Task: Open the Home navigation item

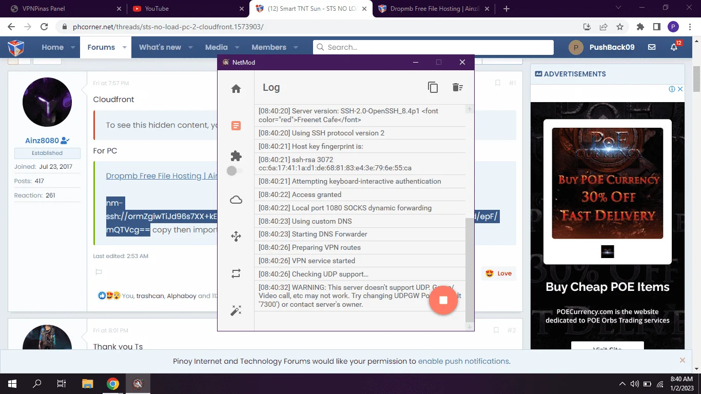Action: click(52, 47)
